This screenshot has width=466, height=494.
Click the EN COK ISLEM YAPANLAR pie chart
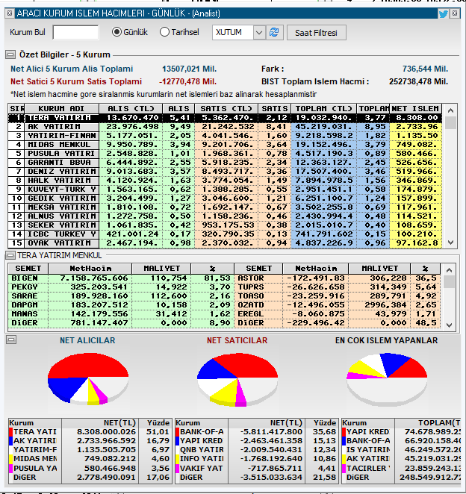(387, 380)
